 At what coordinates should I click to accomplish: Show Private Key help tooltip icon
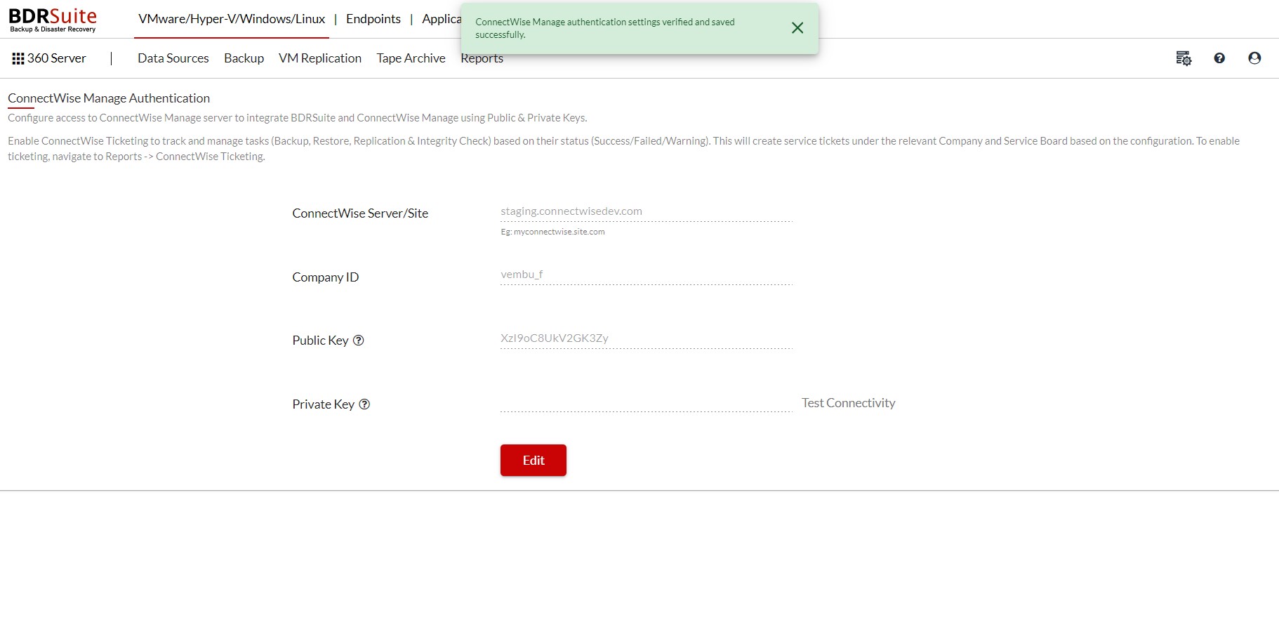click(364, 404)
